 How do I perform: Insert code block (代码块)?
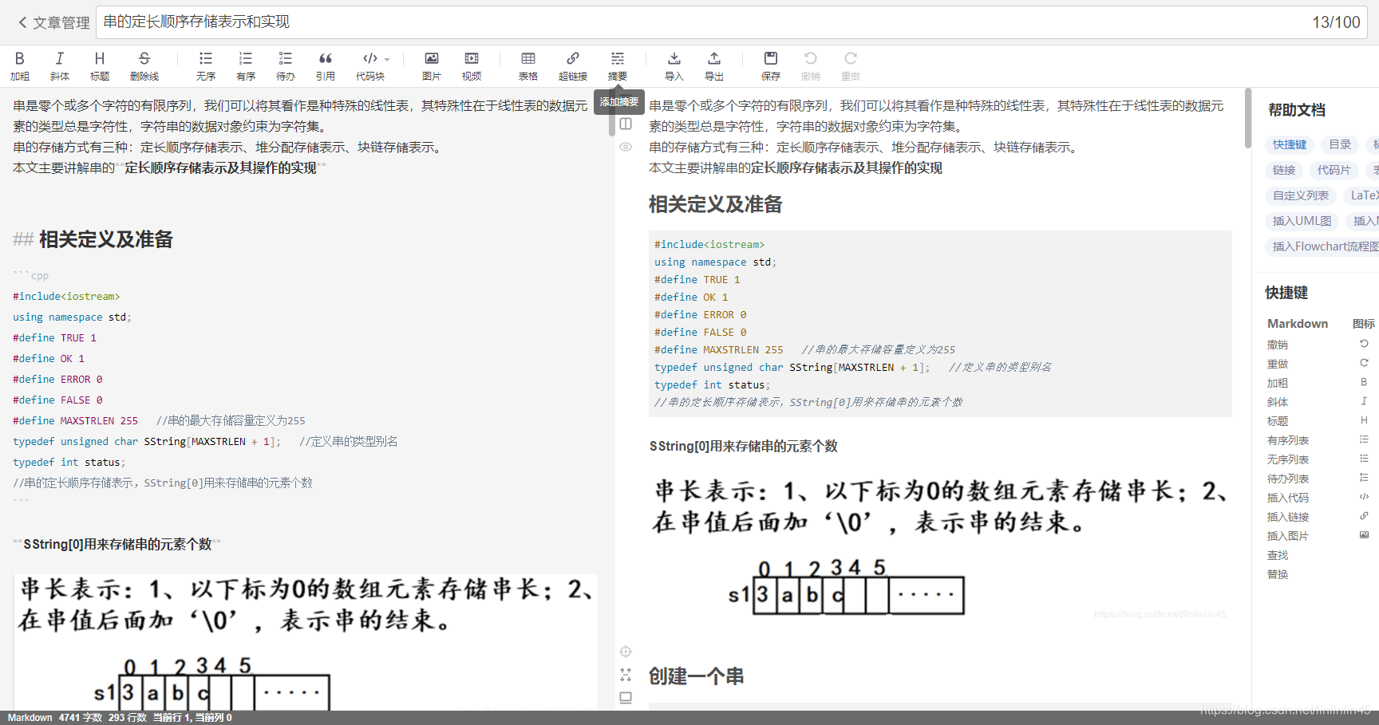[x=370, y=66]
